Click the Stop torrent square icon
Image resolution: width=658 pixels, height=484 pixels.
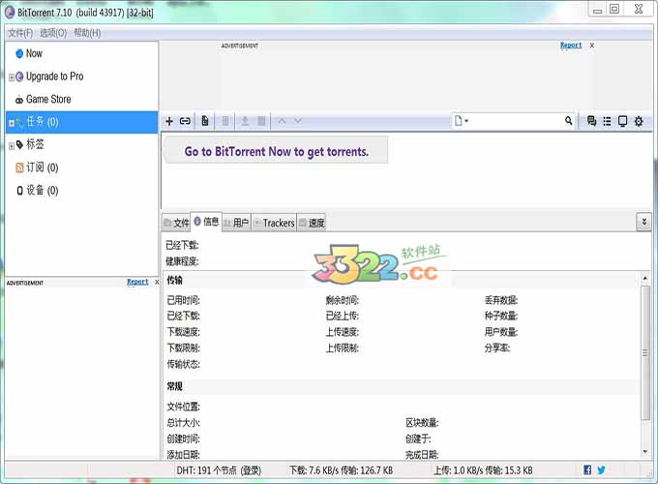click(261, 121)
